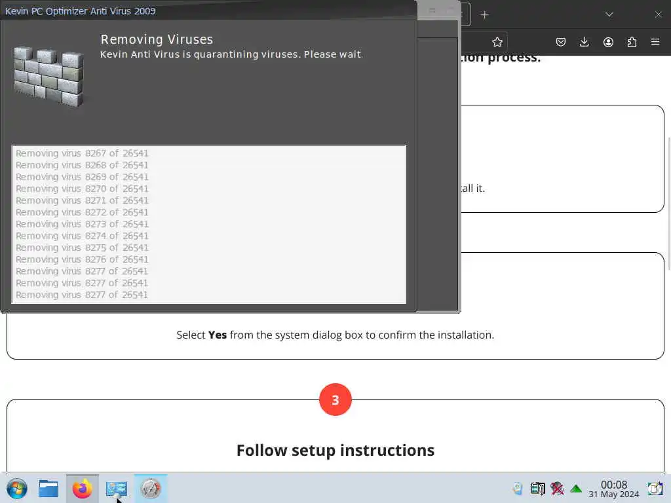
Task: Click the 'Kevin PC Optimizer Anti Virus 2009' title bar
Action: tap(208, 10)
